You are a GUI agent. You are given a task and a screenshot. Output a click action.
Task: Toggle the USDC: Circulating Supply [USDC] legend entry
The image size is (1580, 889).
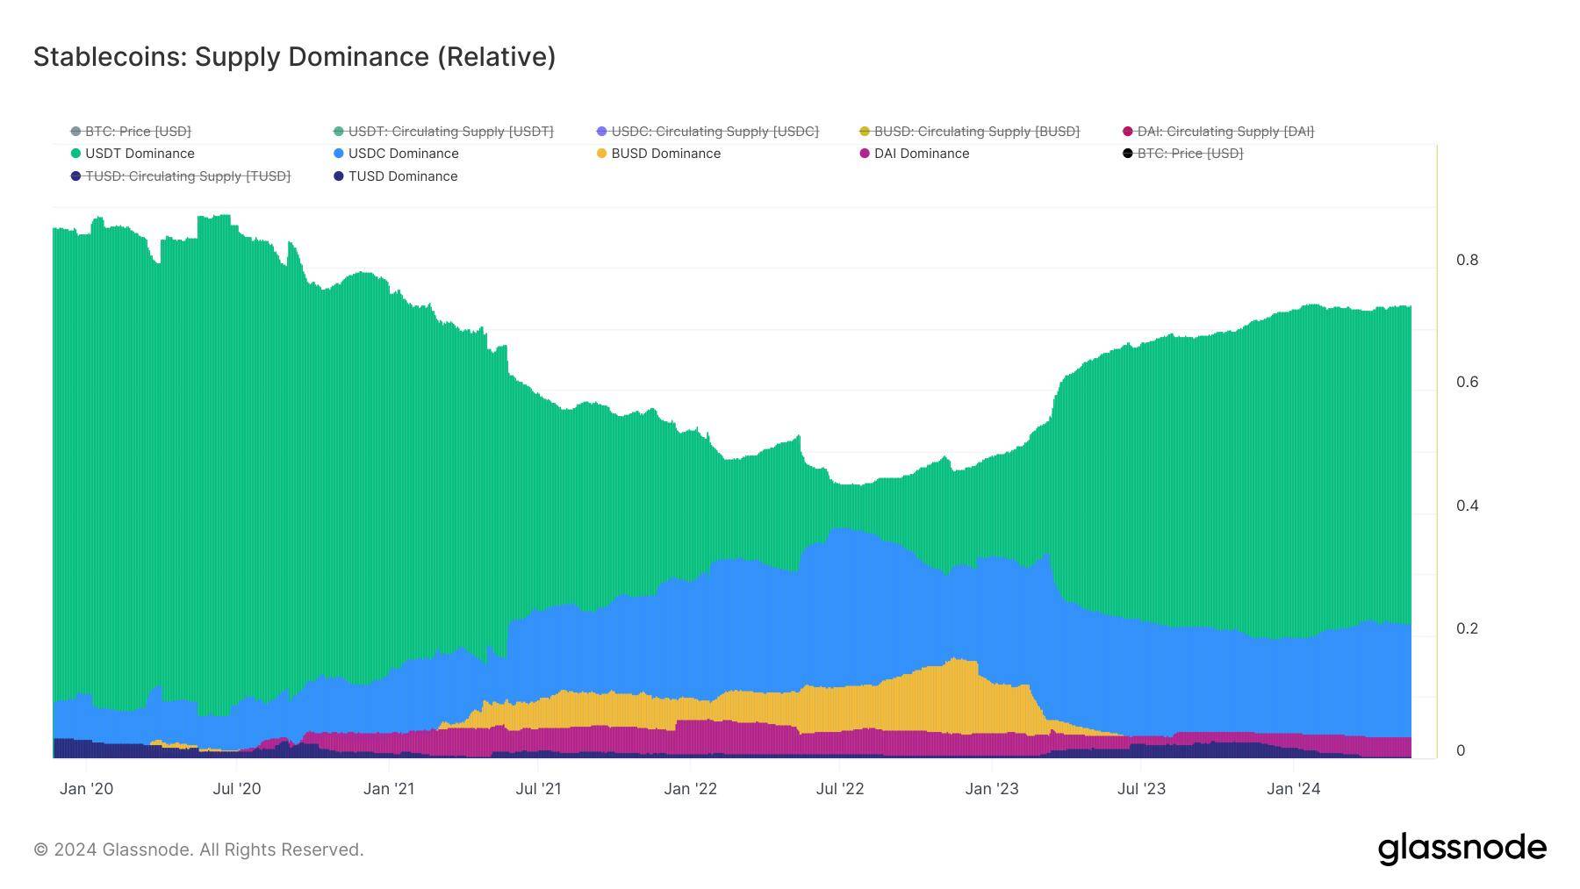(x=707, y=132)
